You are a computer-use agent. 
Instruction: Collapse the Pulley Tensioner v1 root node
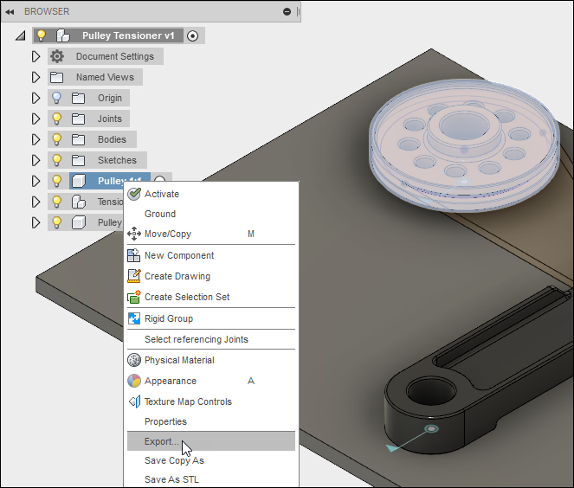[20, 36]
